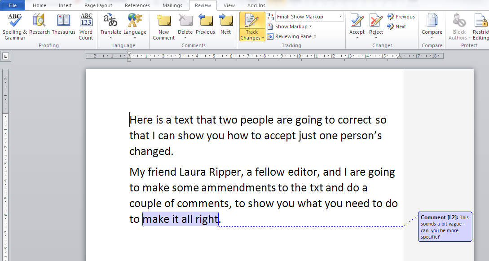Run the Spelling & Grammar check
Image resolution: width=489 pixels, height=261 pixels.
point(15,26)
